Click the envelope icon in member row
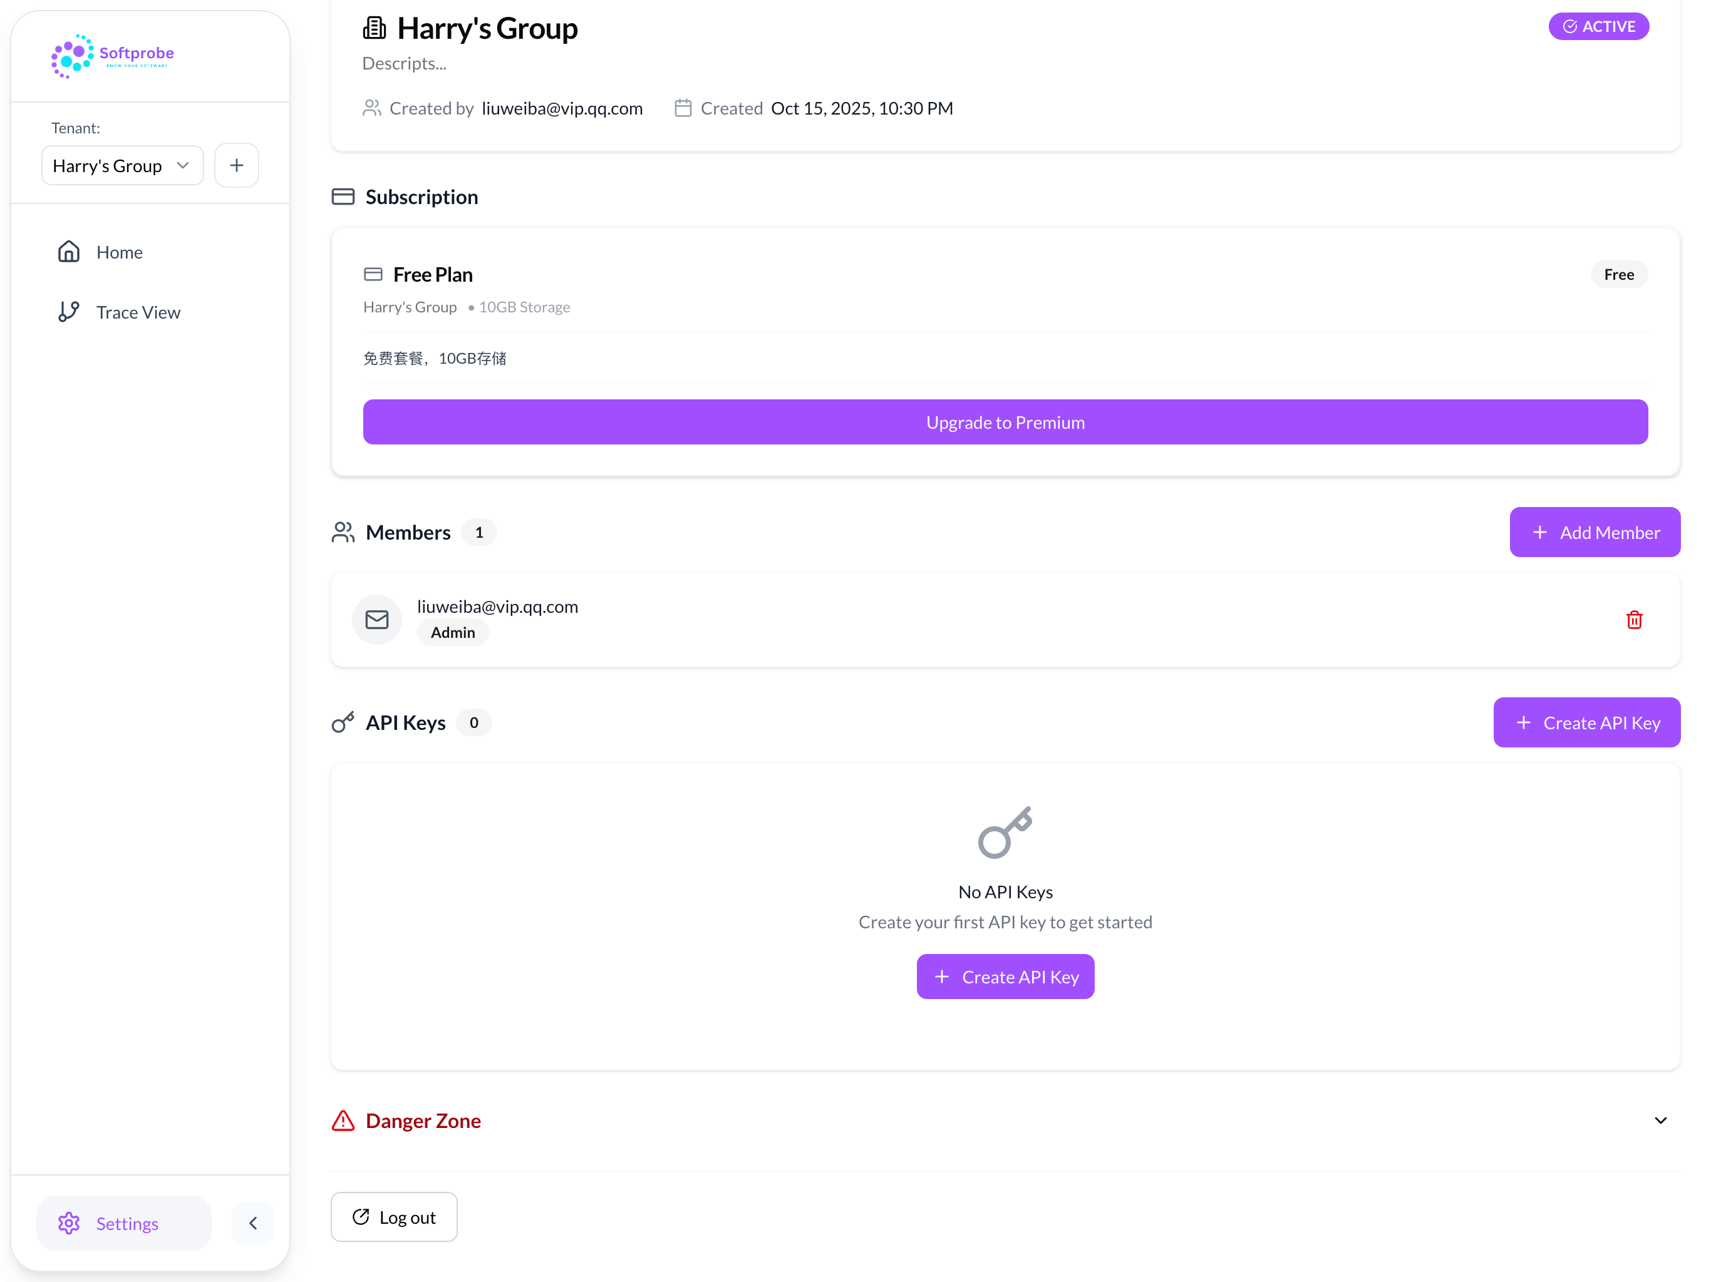 [376, 619]
